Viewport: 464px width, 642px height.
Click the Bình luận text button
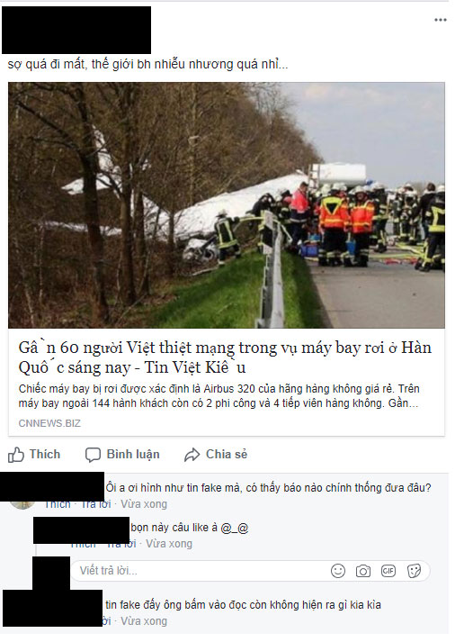(x=133, y=455)
